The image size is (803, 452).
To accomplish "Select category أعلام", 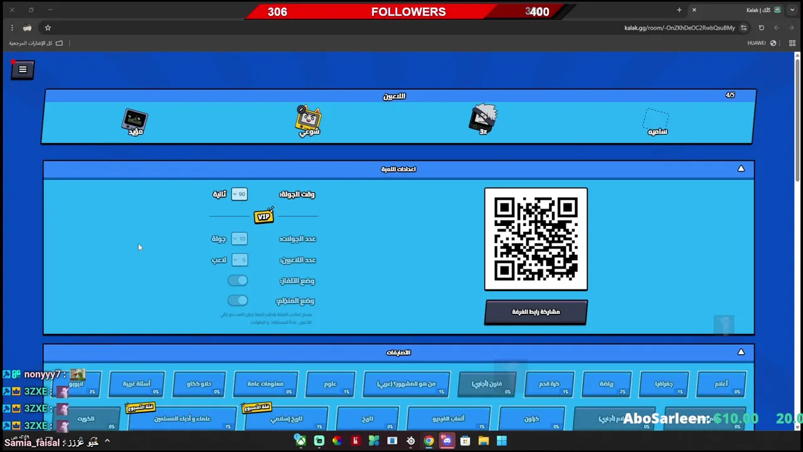I will pos(721,384).
